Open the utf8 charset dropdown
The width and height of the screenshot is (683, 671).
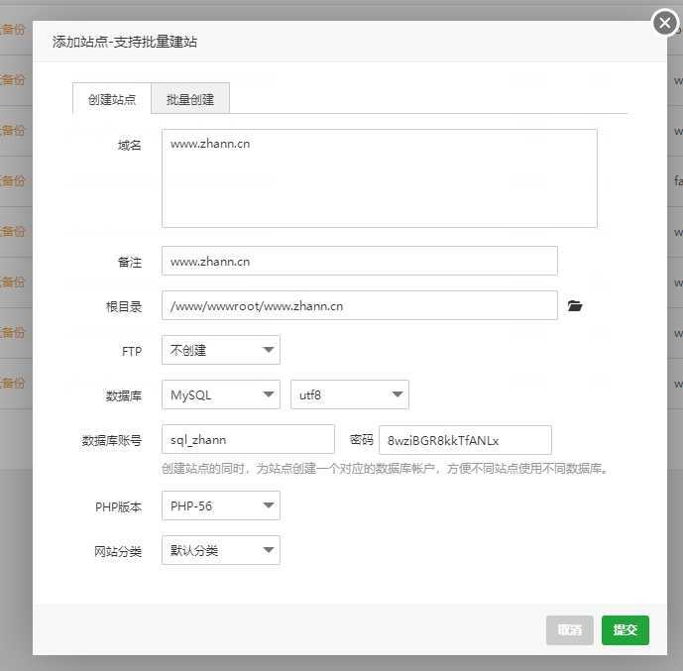point(350,394)
